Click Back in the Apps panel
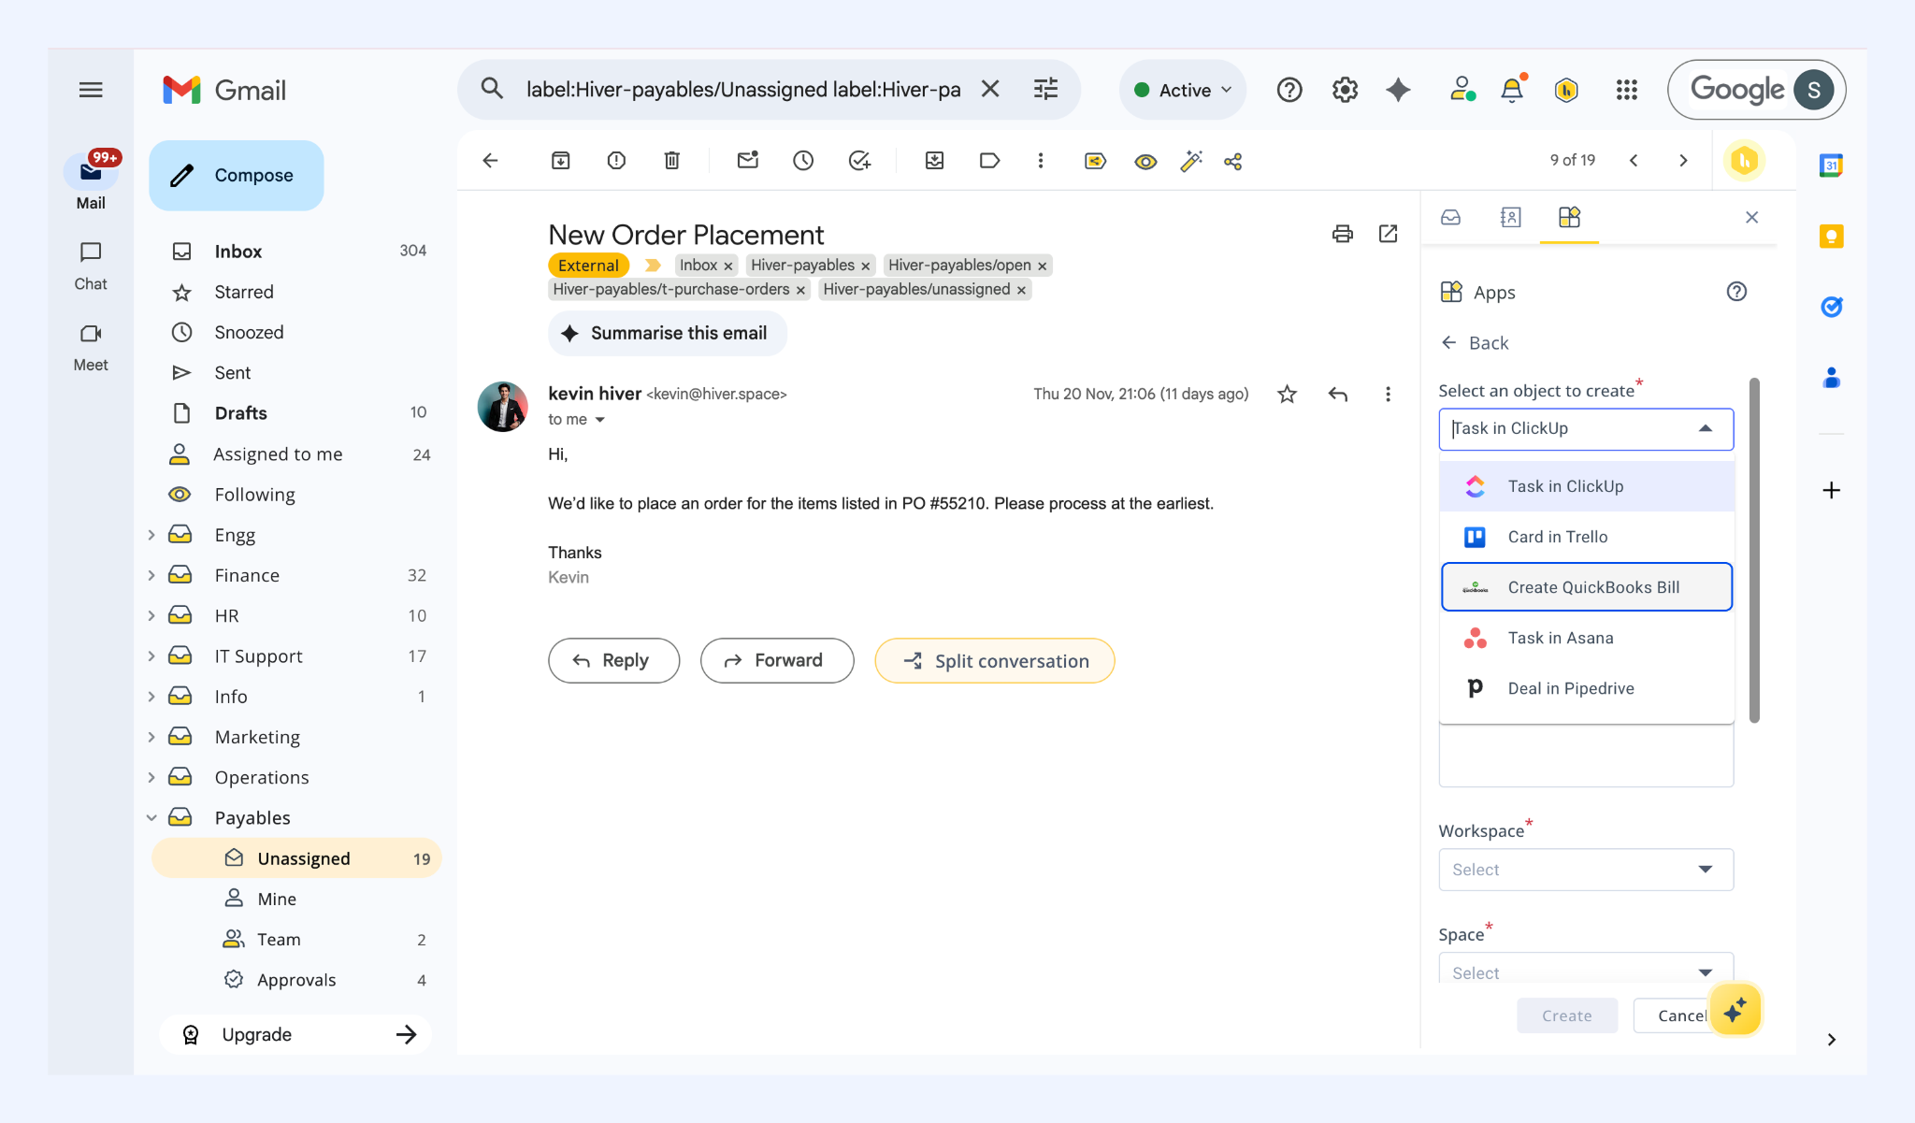Viewport: 1915px width, 1123px height. tap(1476, 343)
